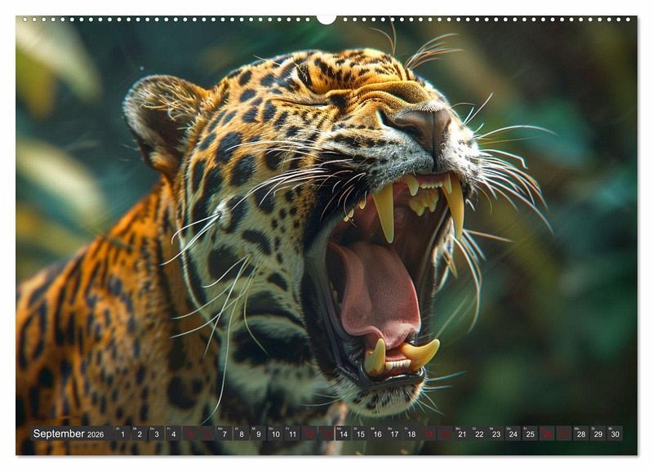
Task: Select day 21 in the calendar strip
Action: point(462,434)
